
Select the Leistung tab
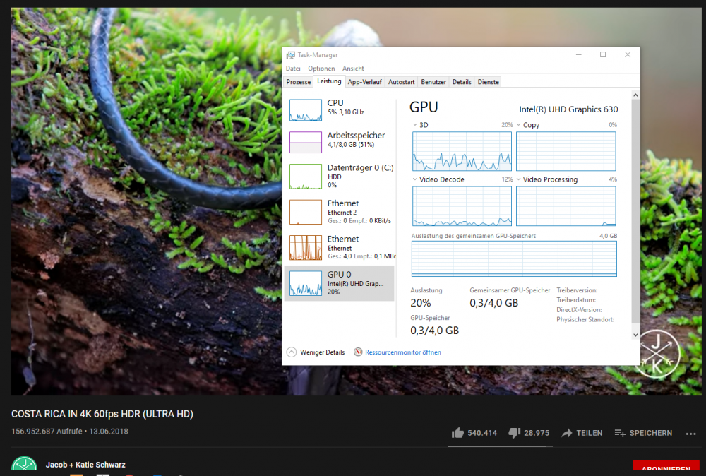329,81
